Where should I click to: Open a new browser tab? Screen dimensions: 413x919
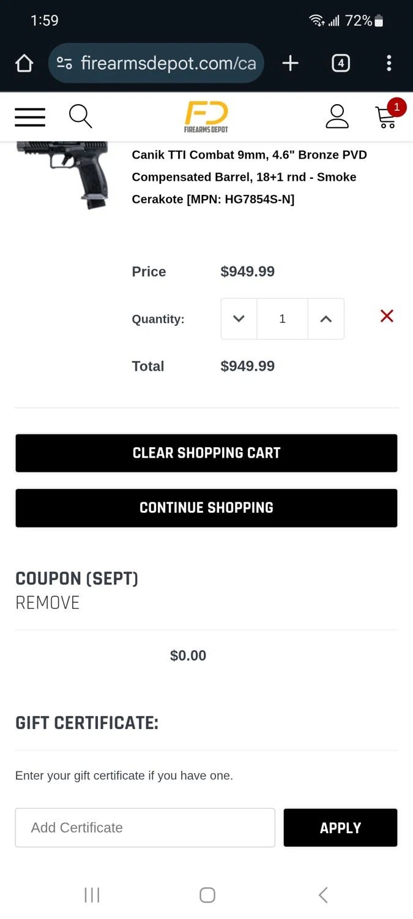click(x=290, y=63)
